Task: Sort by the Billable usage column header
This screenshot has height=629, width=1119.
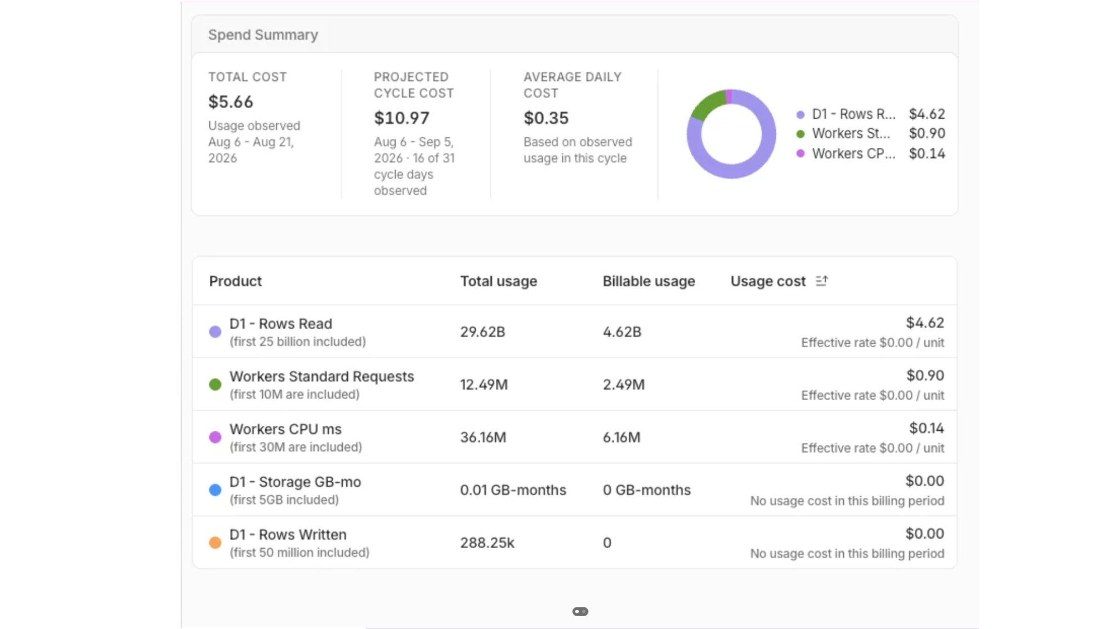Action: point(649,281)
